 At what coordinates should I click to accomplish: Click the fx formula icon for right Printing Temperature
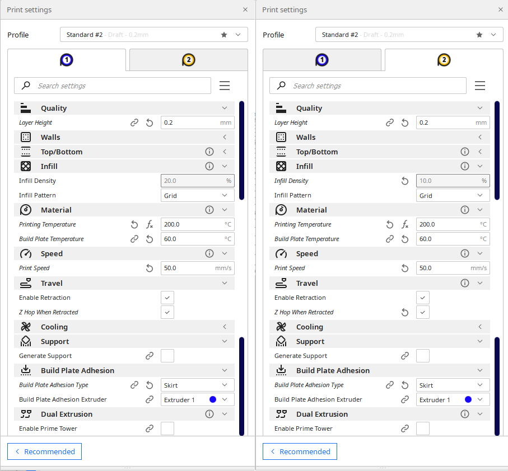pyautogui.click(x=404, y=224)
